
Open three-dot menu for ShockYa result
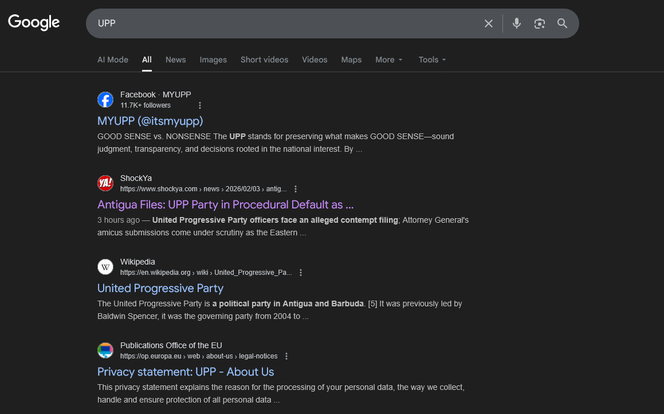(x=296, y=189)
